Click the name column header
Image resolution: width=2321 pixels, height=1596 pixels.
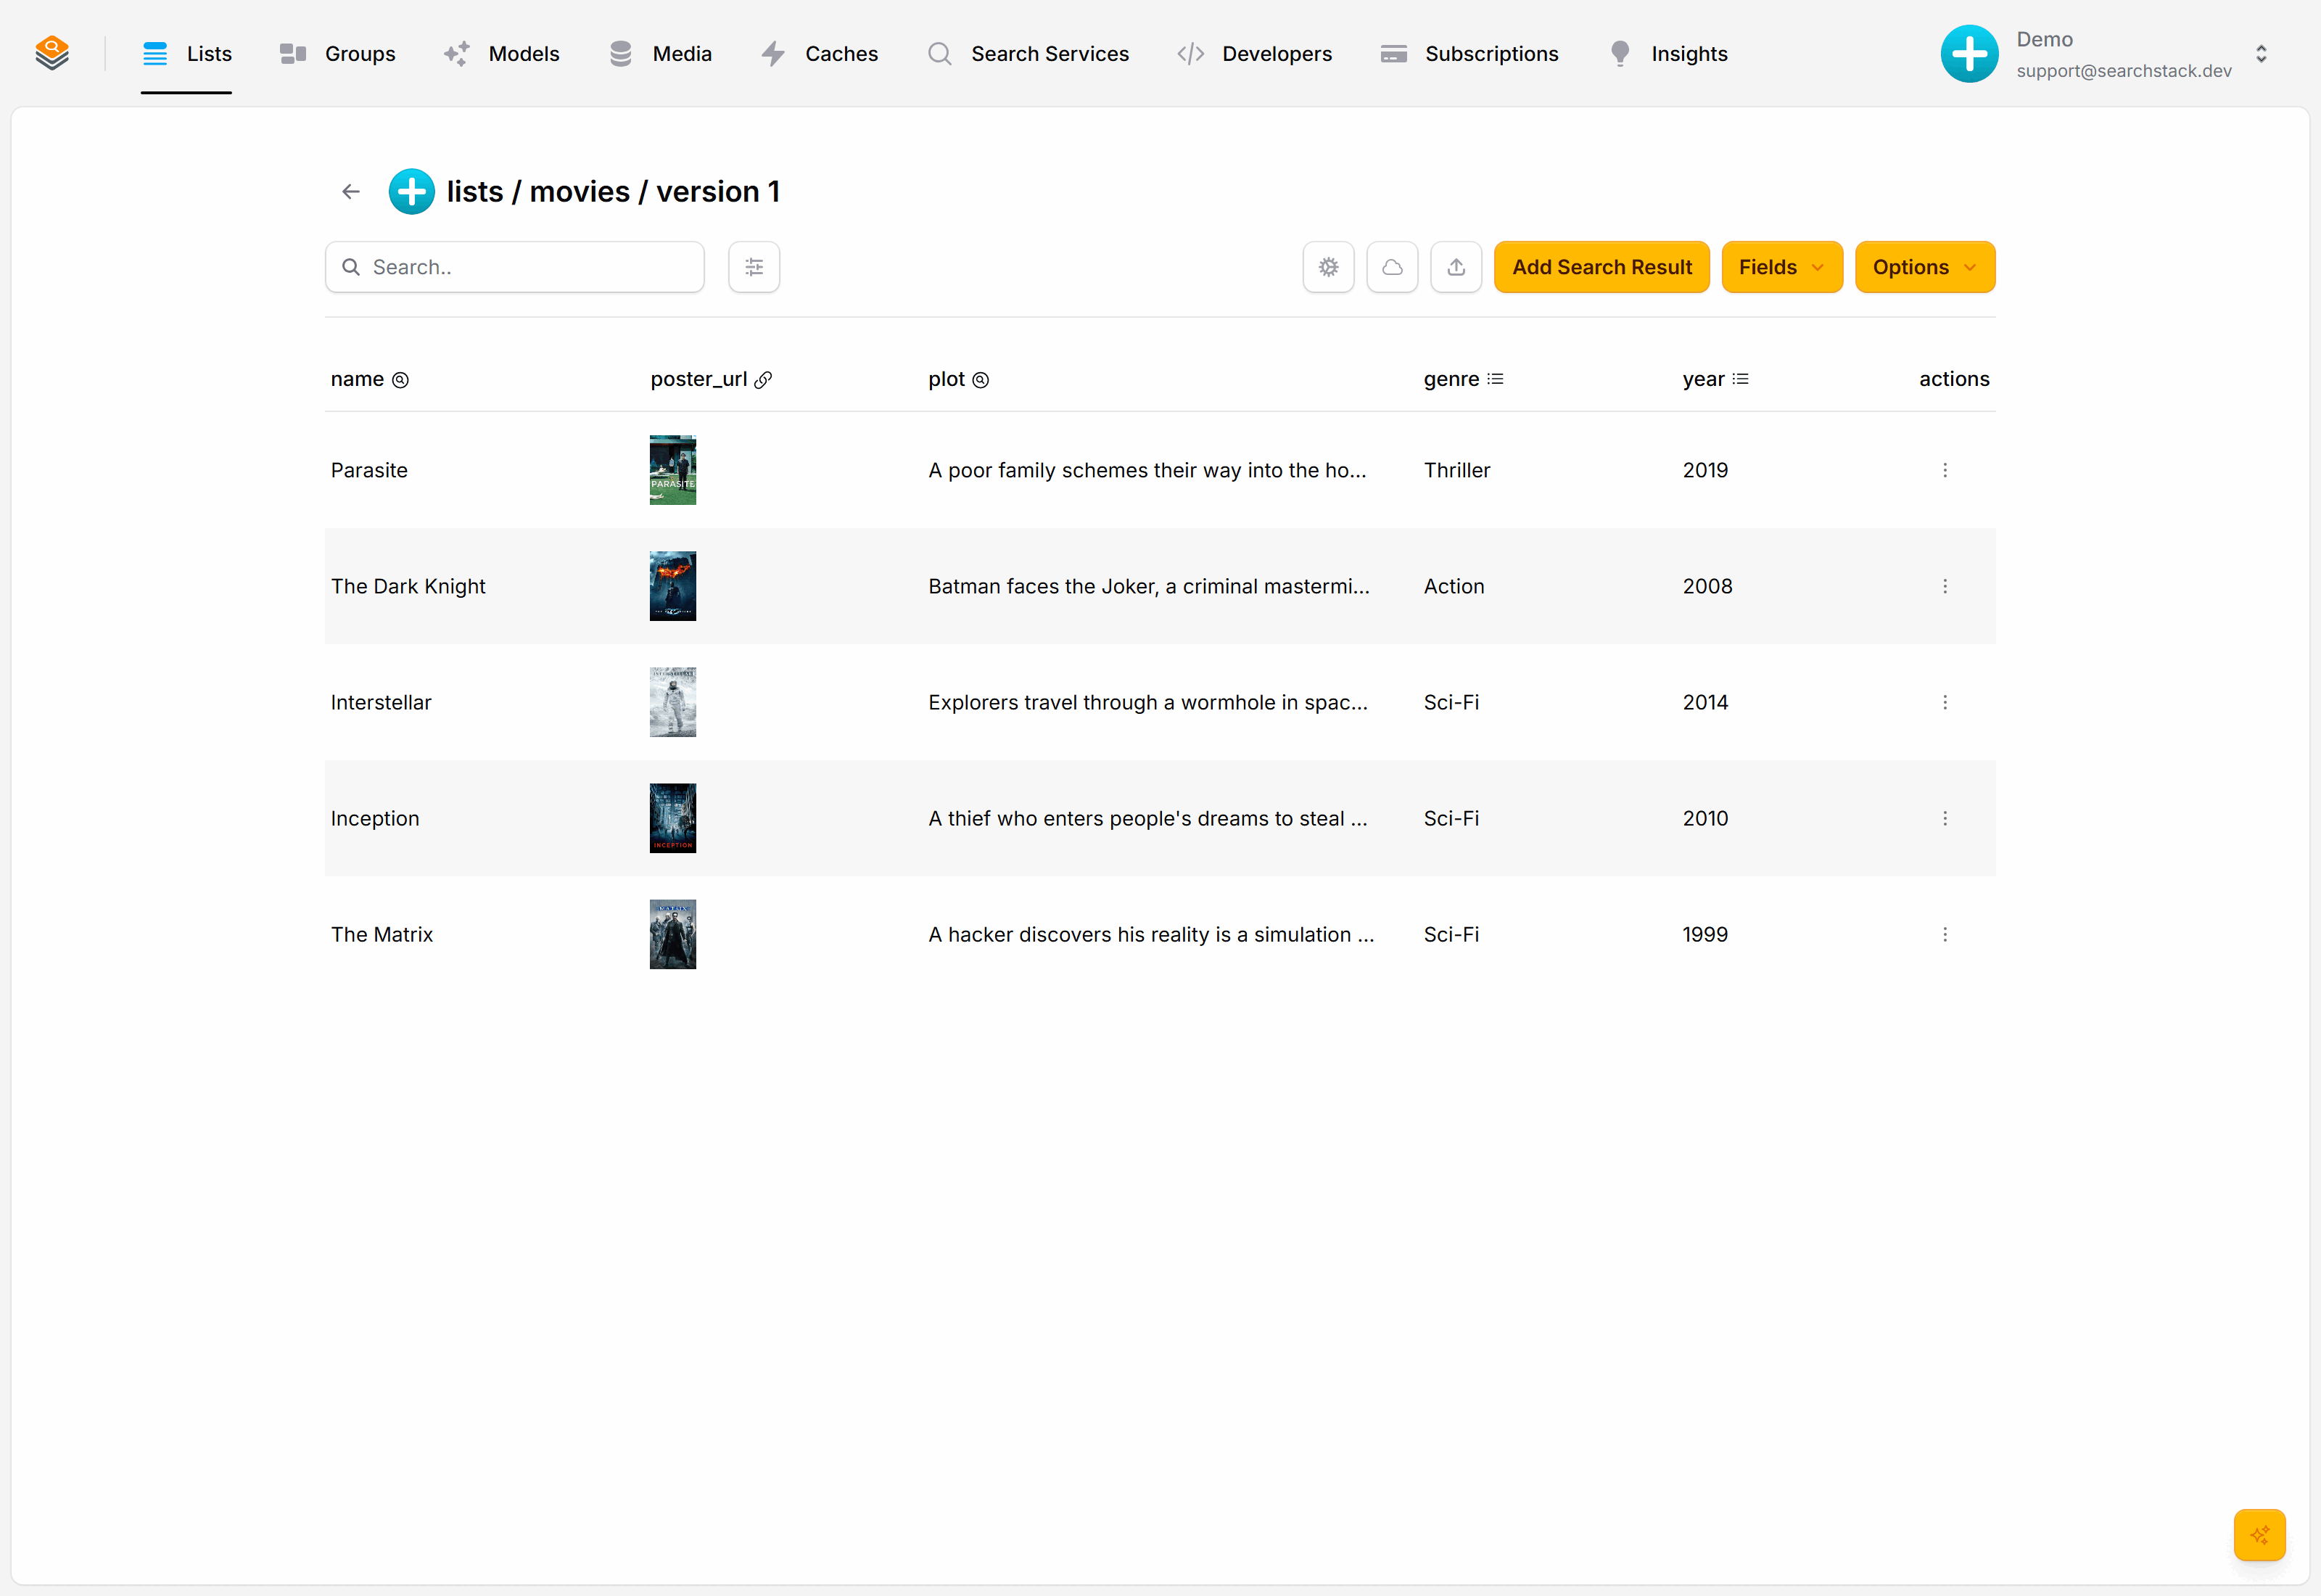(370, 379)
